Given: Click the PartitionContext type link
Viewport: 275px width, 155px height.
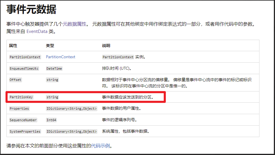Looking at the screenshot, I should point(61,57).
